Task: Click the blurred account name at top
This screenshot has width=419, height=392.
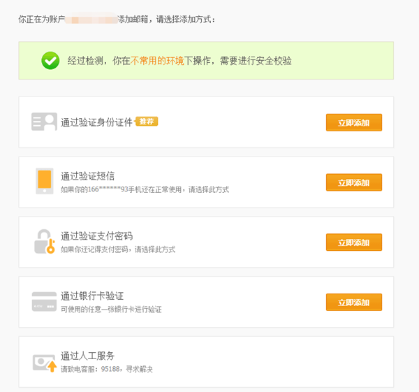Action: tap(91, 20)
